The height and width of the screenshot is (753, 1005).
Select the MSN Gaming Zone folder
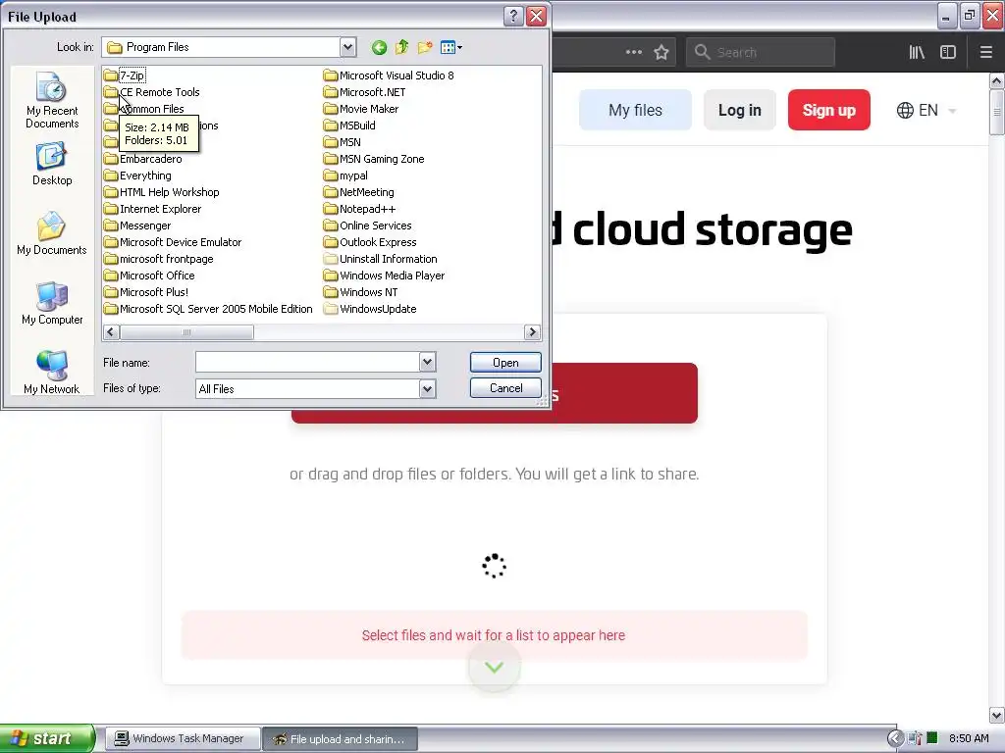tap(374, 159)
